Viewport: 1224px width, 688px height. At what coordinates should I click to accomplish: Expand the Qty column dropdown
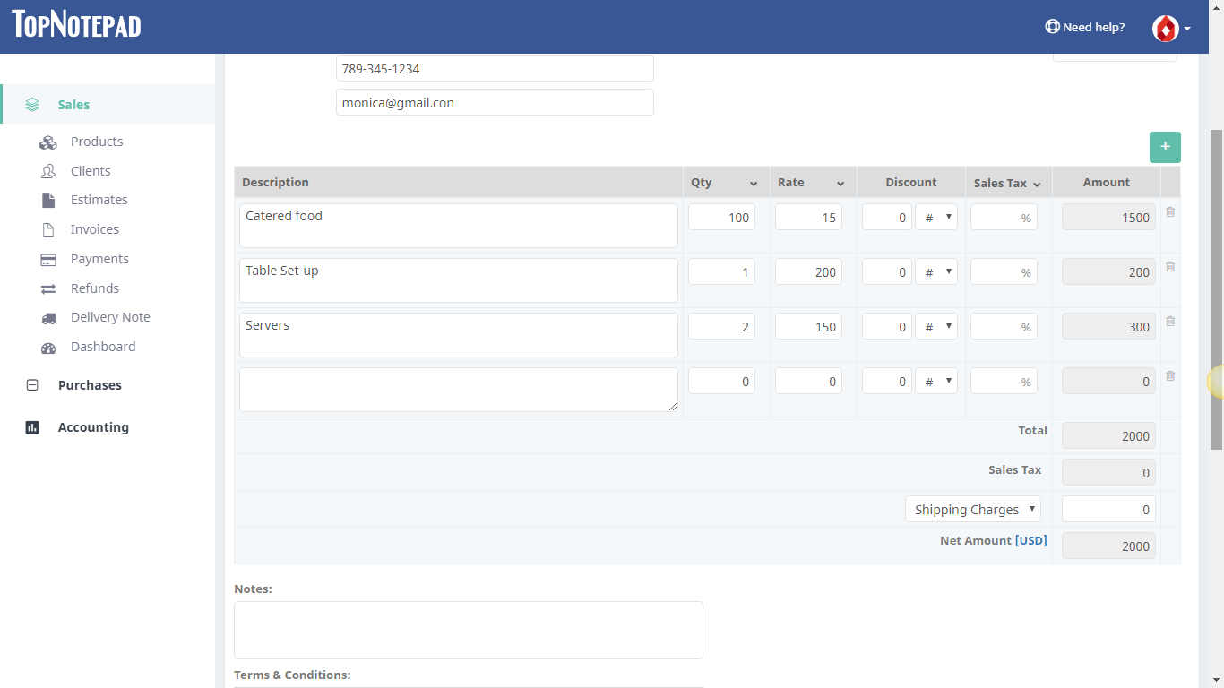point(753,184)
